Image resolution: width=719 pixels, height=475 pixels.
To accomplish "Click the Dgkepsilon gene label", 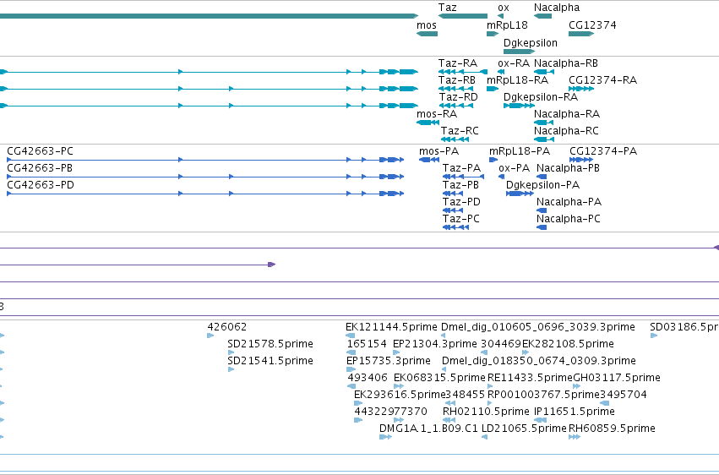I will coord(531,43).
